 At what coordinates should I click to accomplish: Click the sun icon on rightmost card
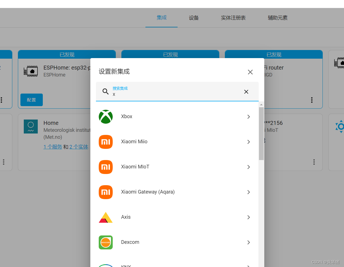point(340,127)
